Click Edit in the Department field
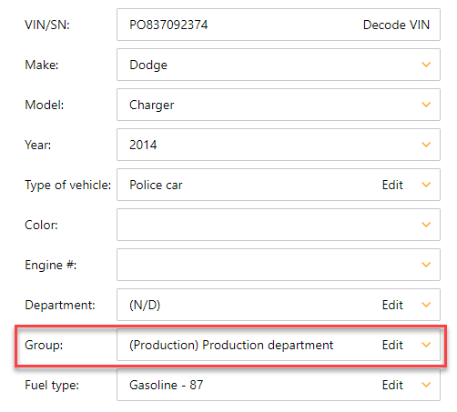Image resolution: width=457 pixels, height=412 pixels. [392, 305]
